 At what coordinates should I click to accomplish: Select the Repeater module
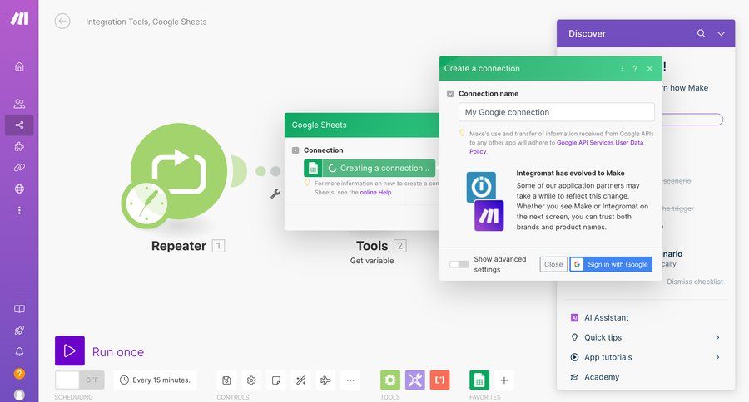pyautogui.click(x=178, y=172)
